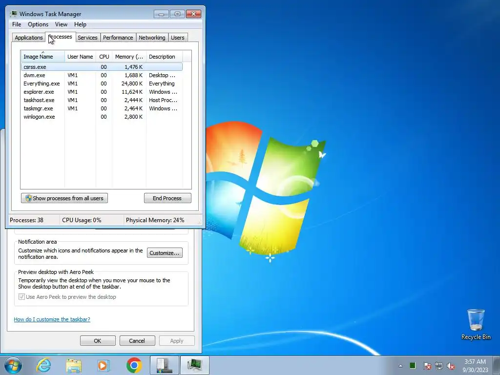Switch to Taskbar Properties window in taskbar
Screen dimensions: 500x375
164,365
